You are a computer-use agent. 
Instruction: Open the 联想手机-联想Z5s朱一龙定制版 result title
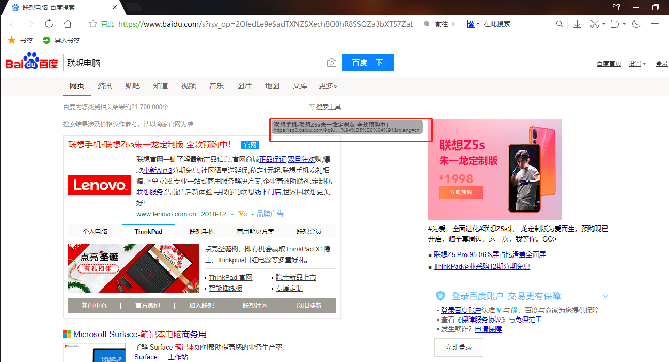152,145
